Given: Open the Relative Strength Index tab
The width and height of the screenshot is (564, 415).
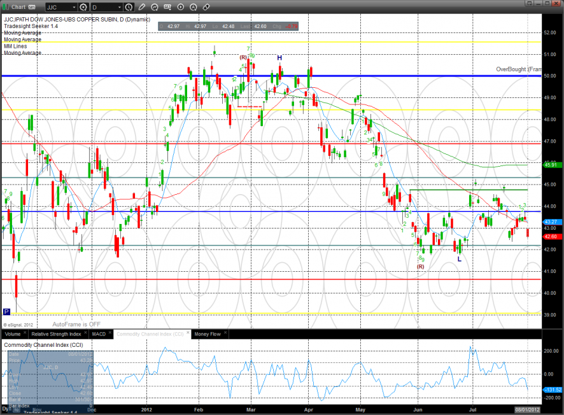Looking at the screenshot, I should point(57,334).
